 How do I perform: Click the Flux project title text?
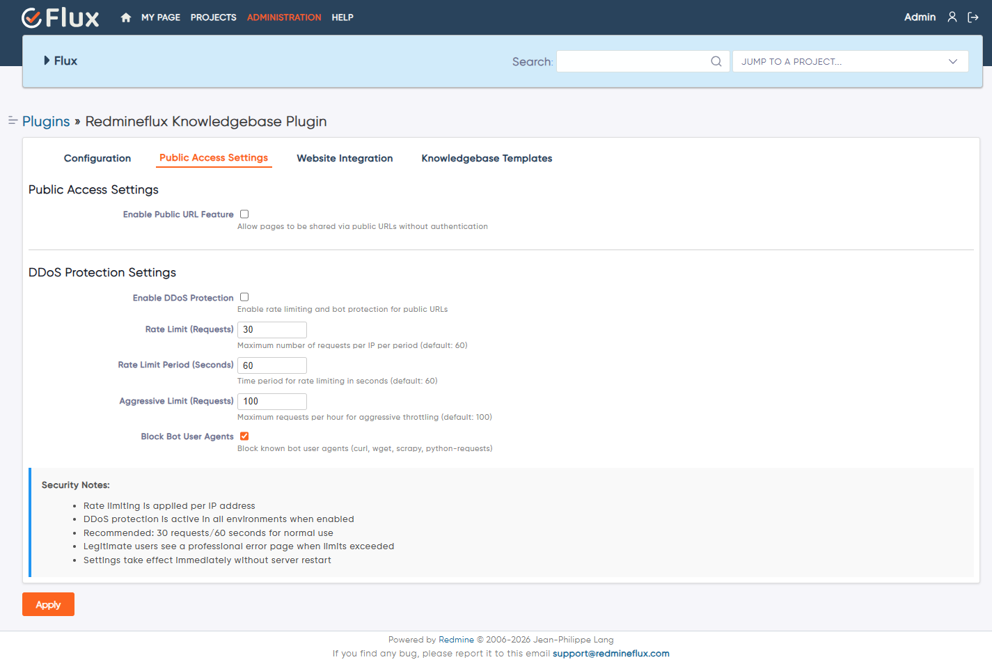tap(65, 61)
